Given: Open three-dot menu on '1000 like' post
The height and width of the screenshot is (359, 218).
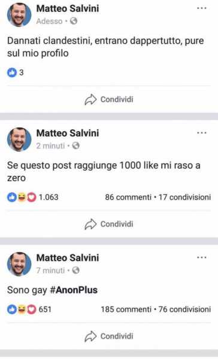Looking at the screenshot, I should [x=202, y=133].
